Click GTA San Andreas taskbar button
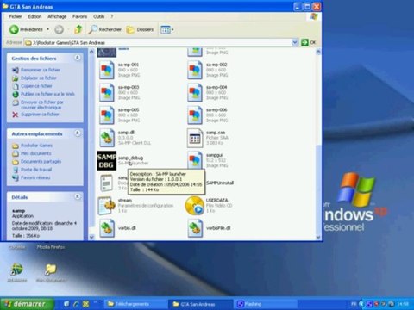 (x=201, y=304)
